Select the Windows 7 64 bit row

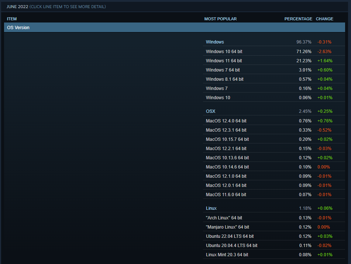[274, 70]
